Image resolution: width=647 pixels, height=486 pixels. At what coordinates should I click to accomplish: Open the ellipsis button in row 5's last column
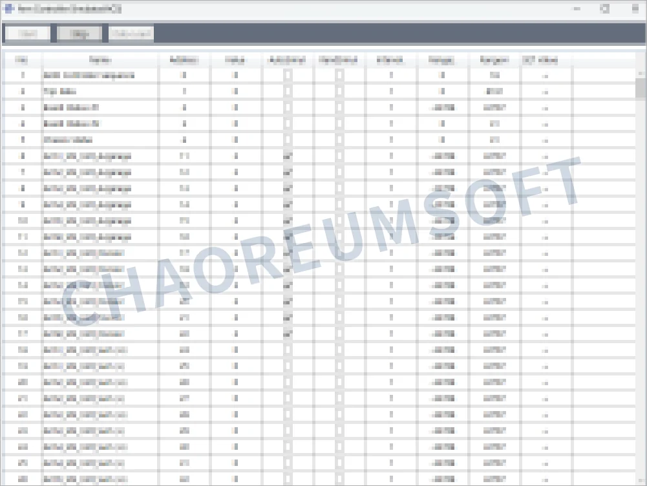tap(545, 140)
